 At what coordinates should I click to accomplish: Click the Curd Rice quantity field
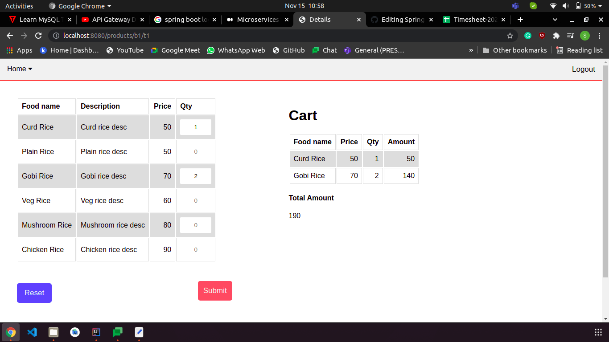click(196, 127)
